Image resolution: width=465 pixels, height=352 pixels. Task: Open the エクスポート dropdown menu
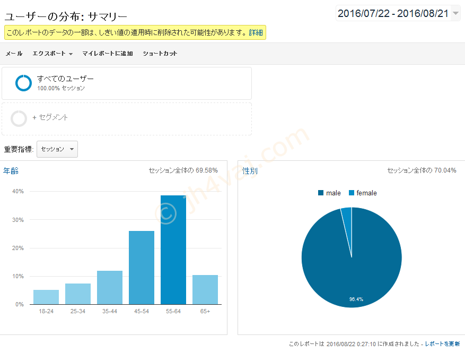pos(52,54)
